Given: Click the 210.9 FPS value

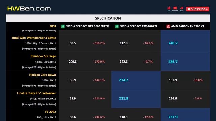Looking at the screenshot, I should 124,117.
